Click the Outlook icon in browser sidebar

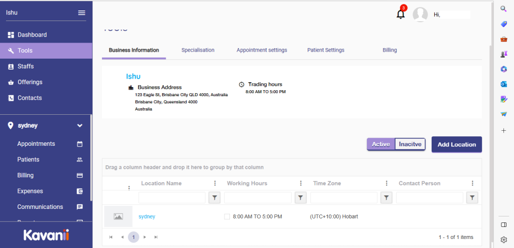point(503,84)
